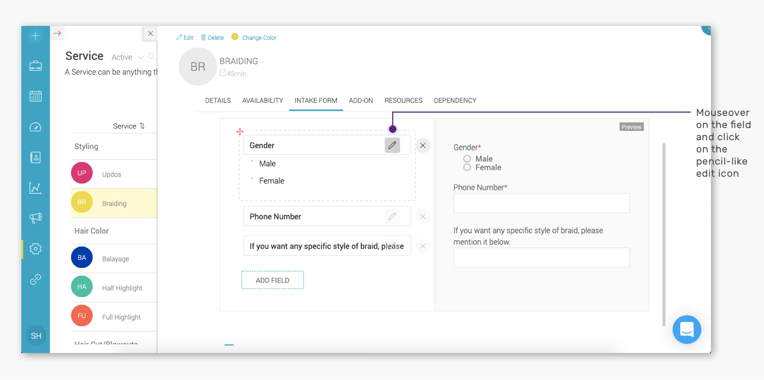
Task: Click the SH user avatar
Action: point(36,336)
